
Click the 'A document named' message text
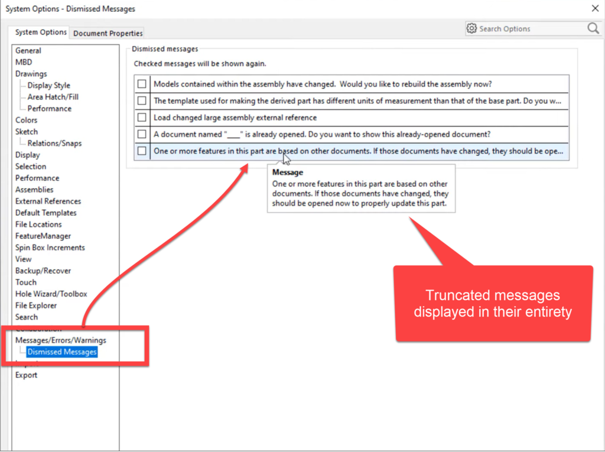[322, 134]
